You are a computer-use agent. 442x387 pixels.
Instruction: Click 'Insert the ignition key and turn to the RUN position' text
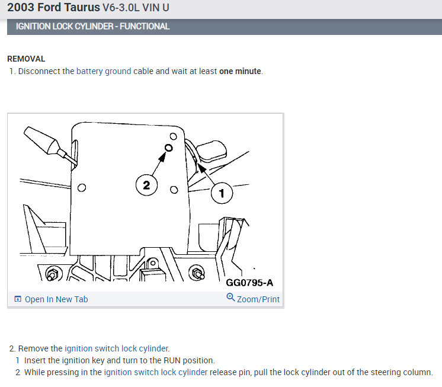pyautogui.click(x=120, y=360)
